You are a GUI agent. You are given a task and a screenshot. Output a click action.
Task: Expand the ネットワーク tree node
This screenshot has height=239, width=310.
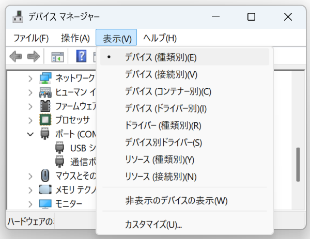pyautogui.click(x=30, y=78)
